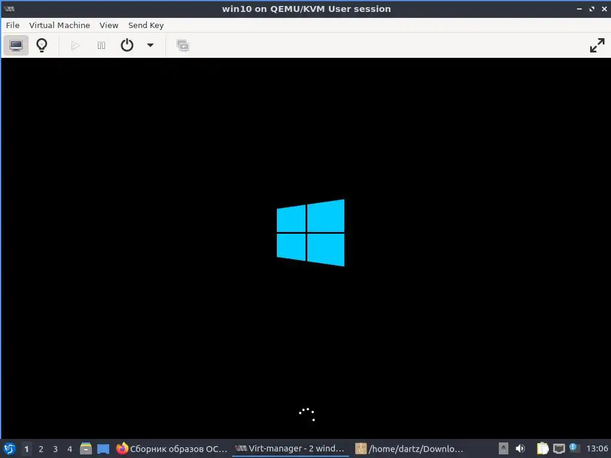This screenshot has height=458, width=611.
Task: Open the Send Key menu
Action: click(x=146, y=25)
